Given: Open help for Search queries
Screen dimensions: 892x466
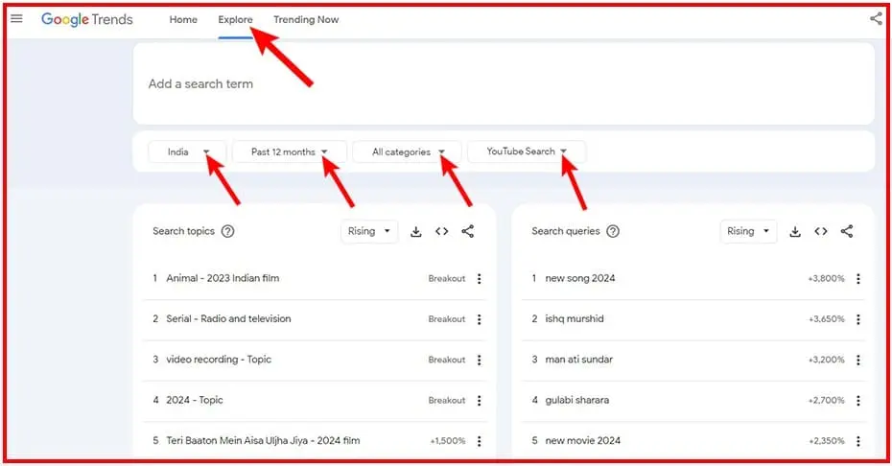Looking at the screenshot, I should tap(613, 231).
